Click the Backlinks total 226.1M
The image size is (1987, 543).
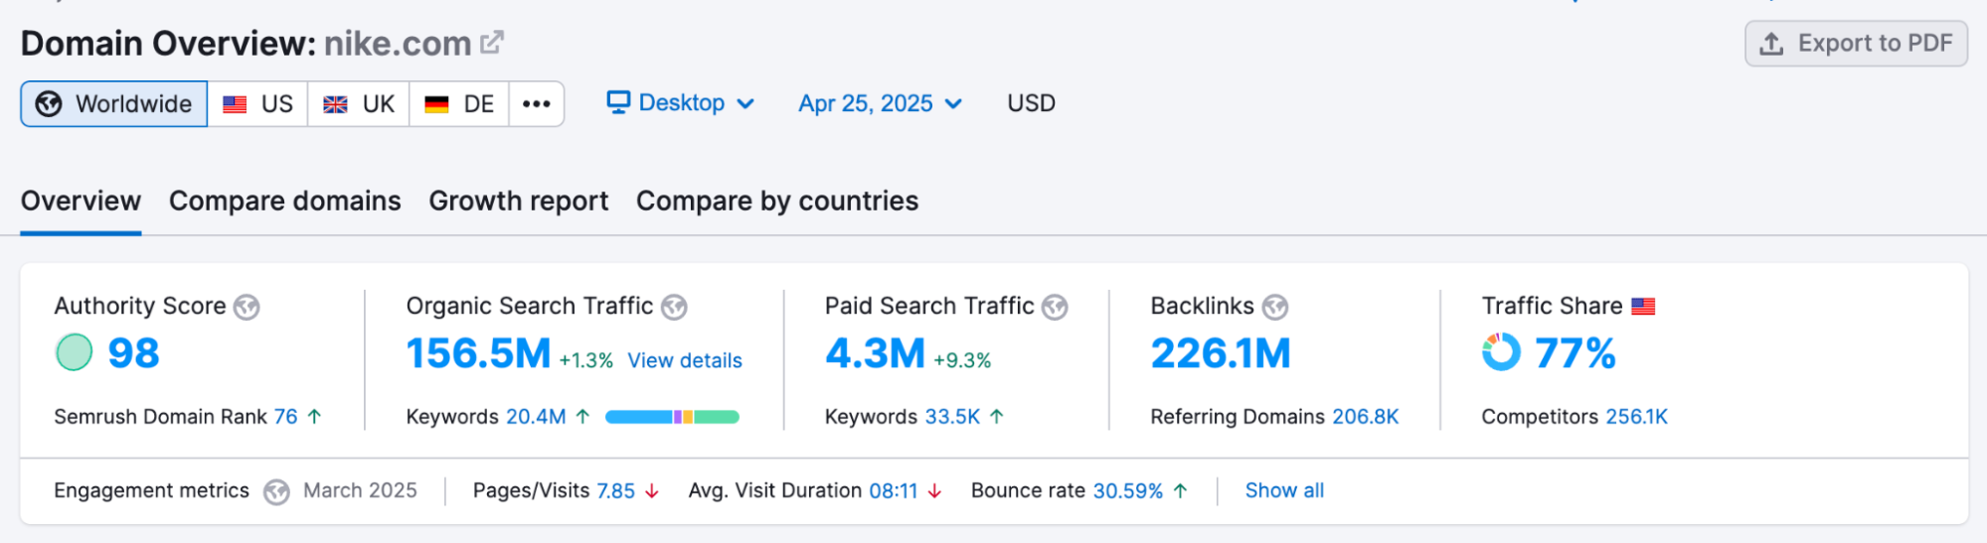pyautogui.click(x=1221, y=353)
